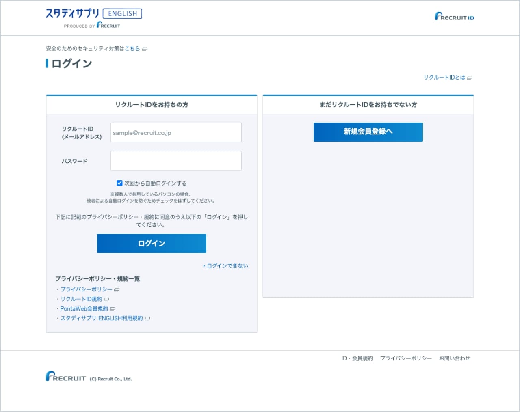The height and width of the screenshot is (412, 520).
Task: Click footer お問い合わせ link
Action: click(x=455, y=358)
